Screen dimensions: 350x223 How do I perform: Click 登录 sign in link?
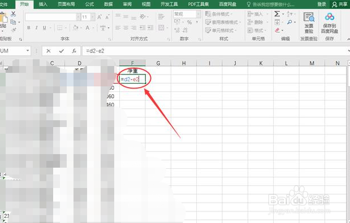click(x=321, y=4)
